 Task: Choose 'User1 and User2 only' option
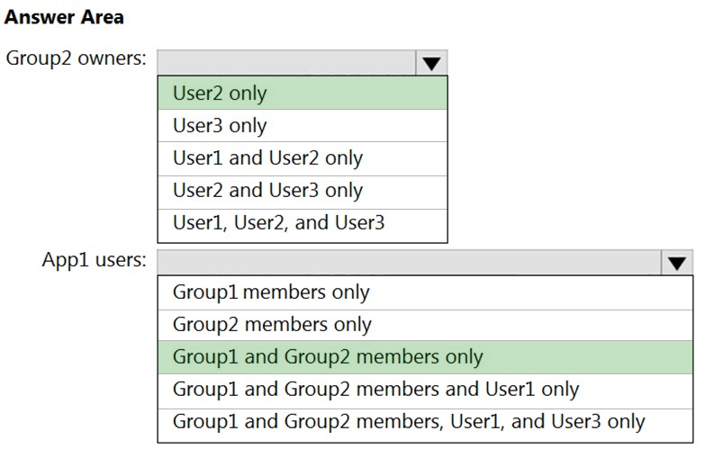[x=302, y=158]
